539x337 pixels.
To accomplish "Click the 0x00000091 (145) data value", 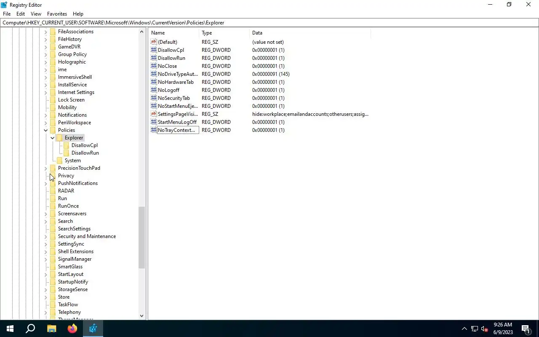I will click(x=271, y=74).
